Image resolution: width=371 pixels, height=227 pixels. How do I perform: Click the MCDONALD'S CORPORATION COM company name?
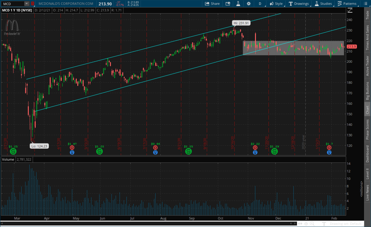(x=66, y=4)
